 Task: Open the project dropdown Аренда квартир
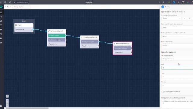coord(22,7)
